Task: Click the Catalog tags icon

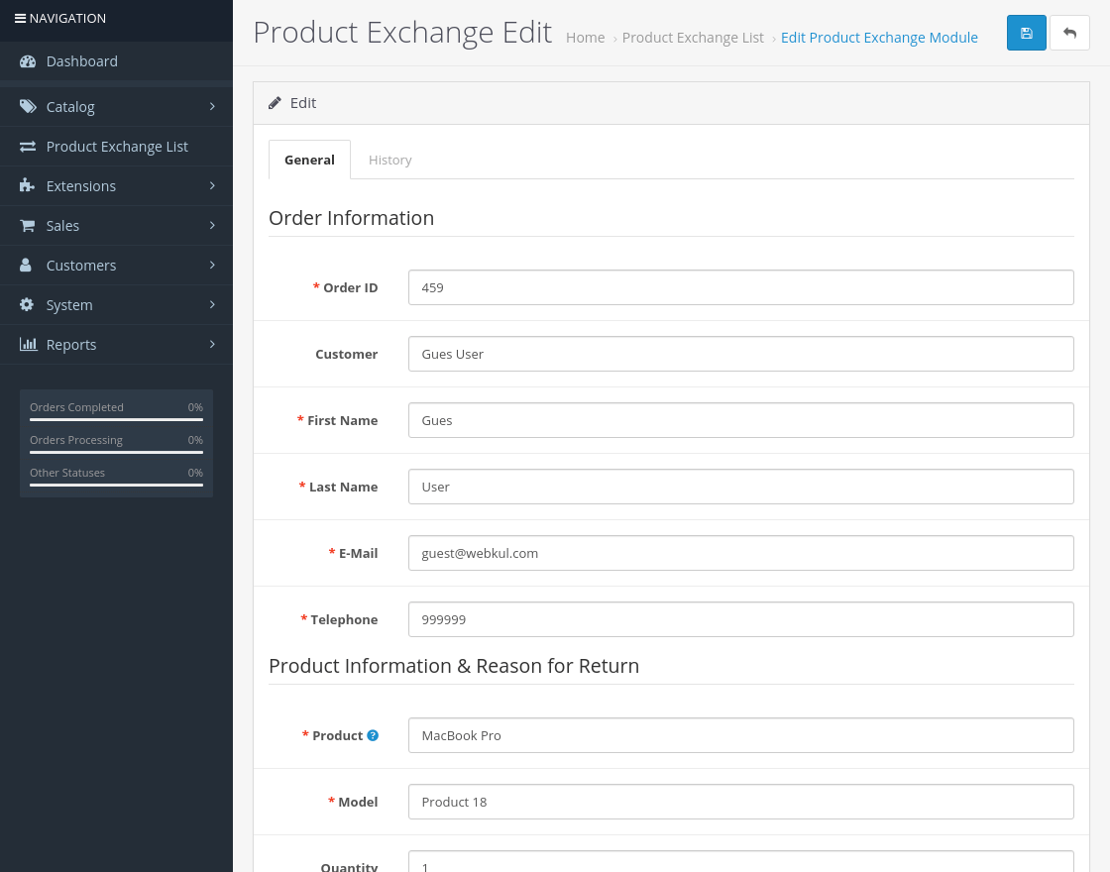Action: tap(28, 107)
